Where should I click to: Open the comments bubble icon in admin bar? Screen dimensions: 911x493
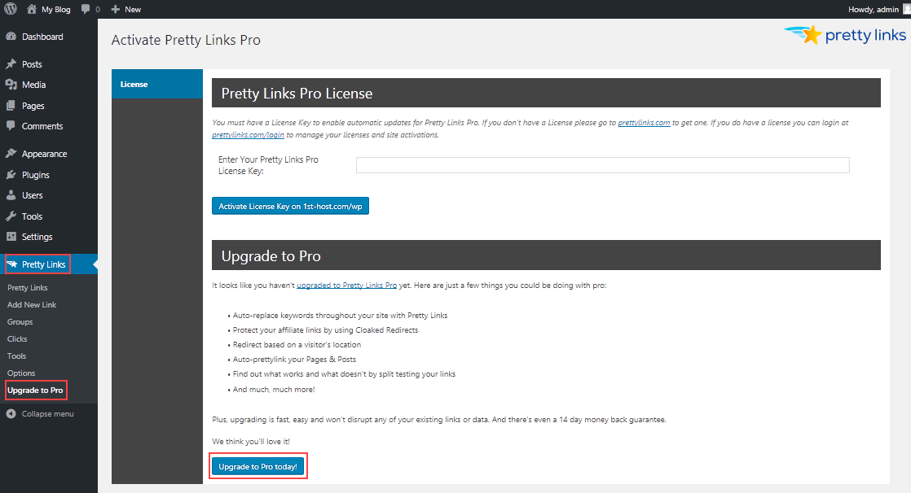click(x=86, y=9)
